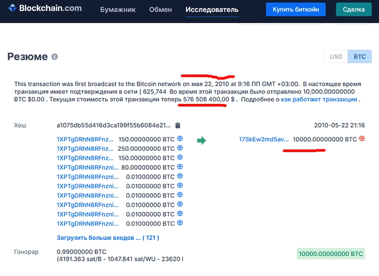Screen dimensions: 379x276
Task: Switch currency display to BTC
Action: click(x=360, y=56)
